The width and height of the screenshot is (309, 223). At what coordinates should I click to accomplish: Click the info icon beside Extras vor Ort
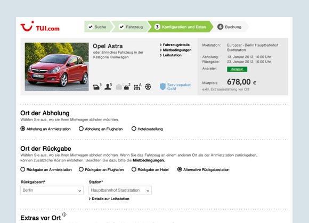tap(64, 215)
